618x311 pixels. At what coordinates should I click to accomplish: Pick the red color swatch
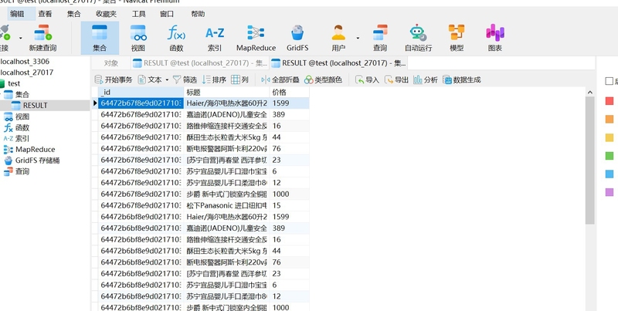coord(610,101)
